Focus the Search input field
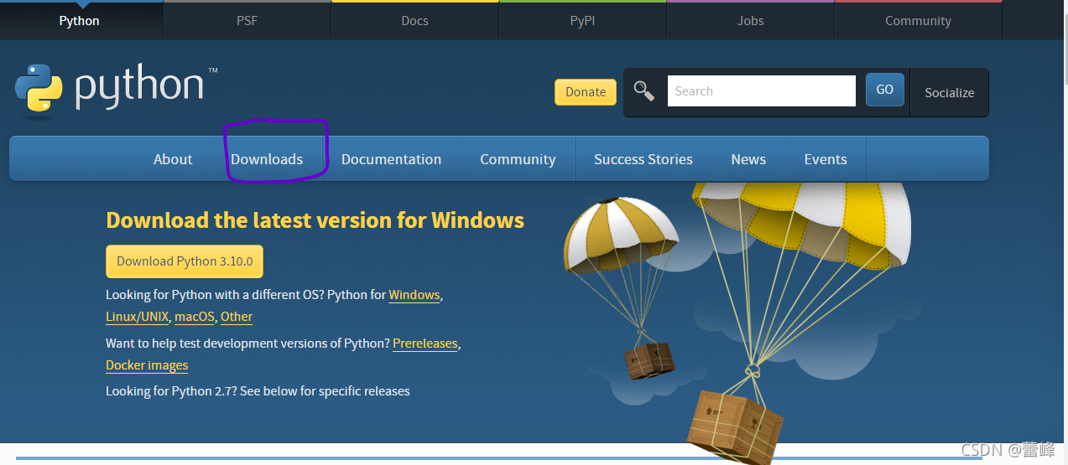 [x=762, y=91]
